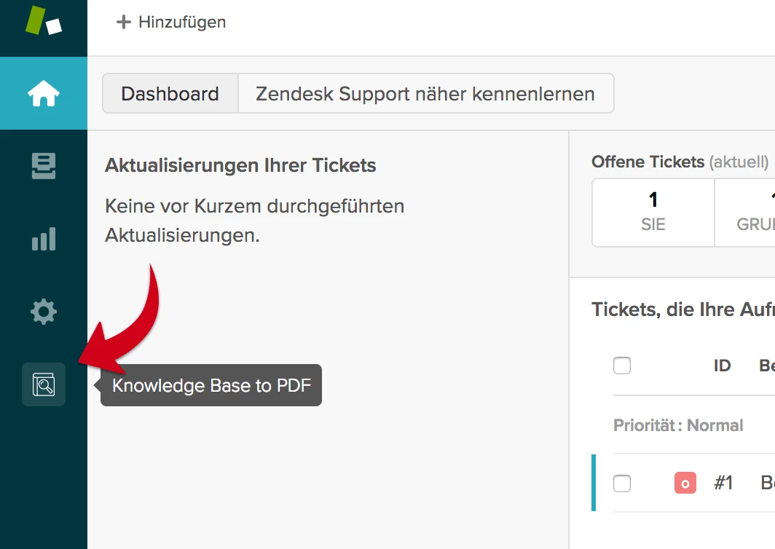Tick the select-all checkbox beside ID header
775x549 pixels.
622,366
